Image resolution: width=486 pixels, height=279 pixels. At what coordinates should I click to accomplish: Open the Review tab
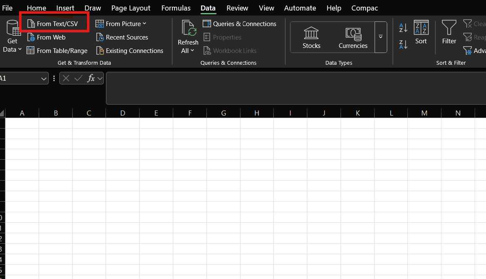tap(237, 8)
